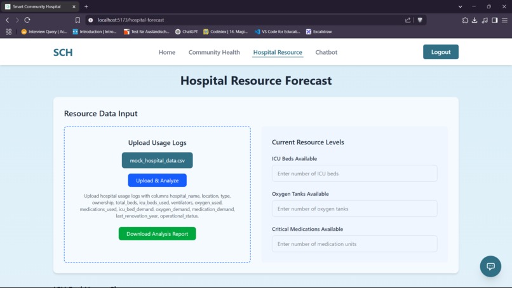The width and height of the screenshot is (512, 288).
Task: Click the Resource Data Input heading
Action: (100, 113)
